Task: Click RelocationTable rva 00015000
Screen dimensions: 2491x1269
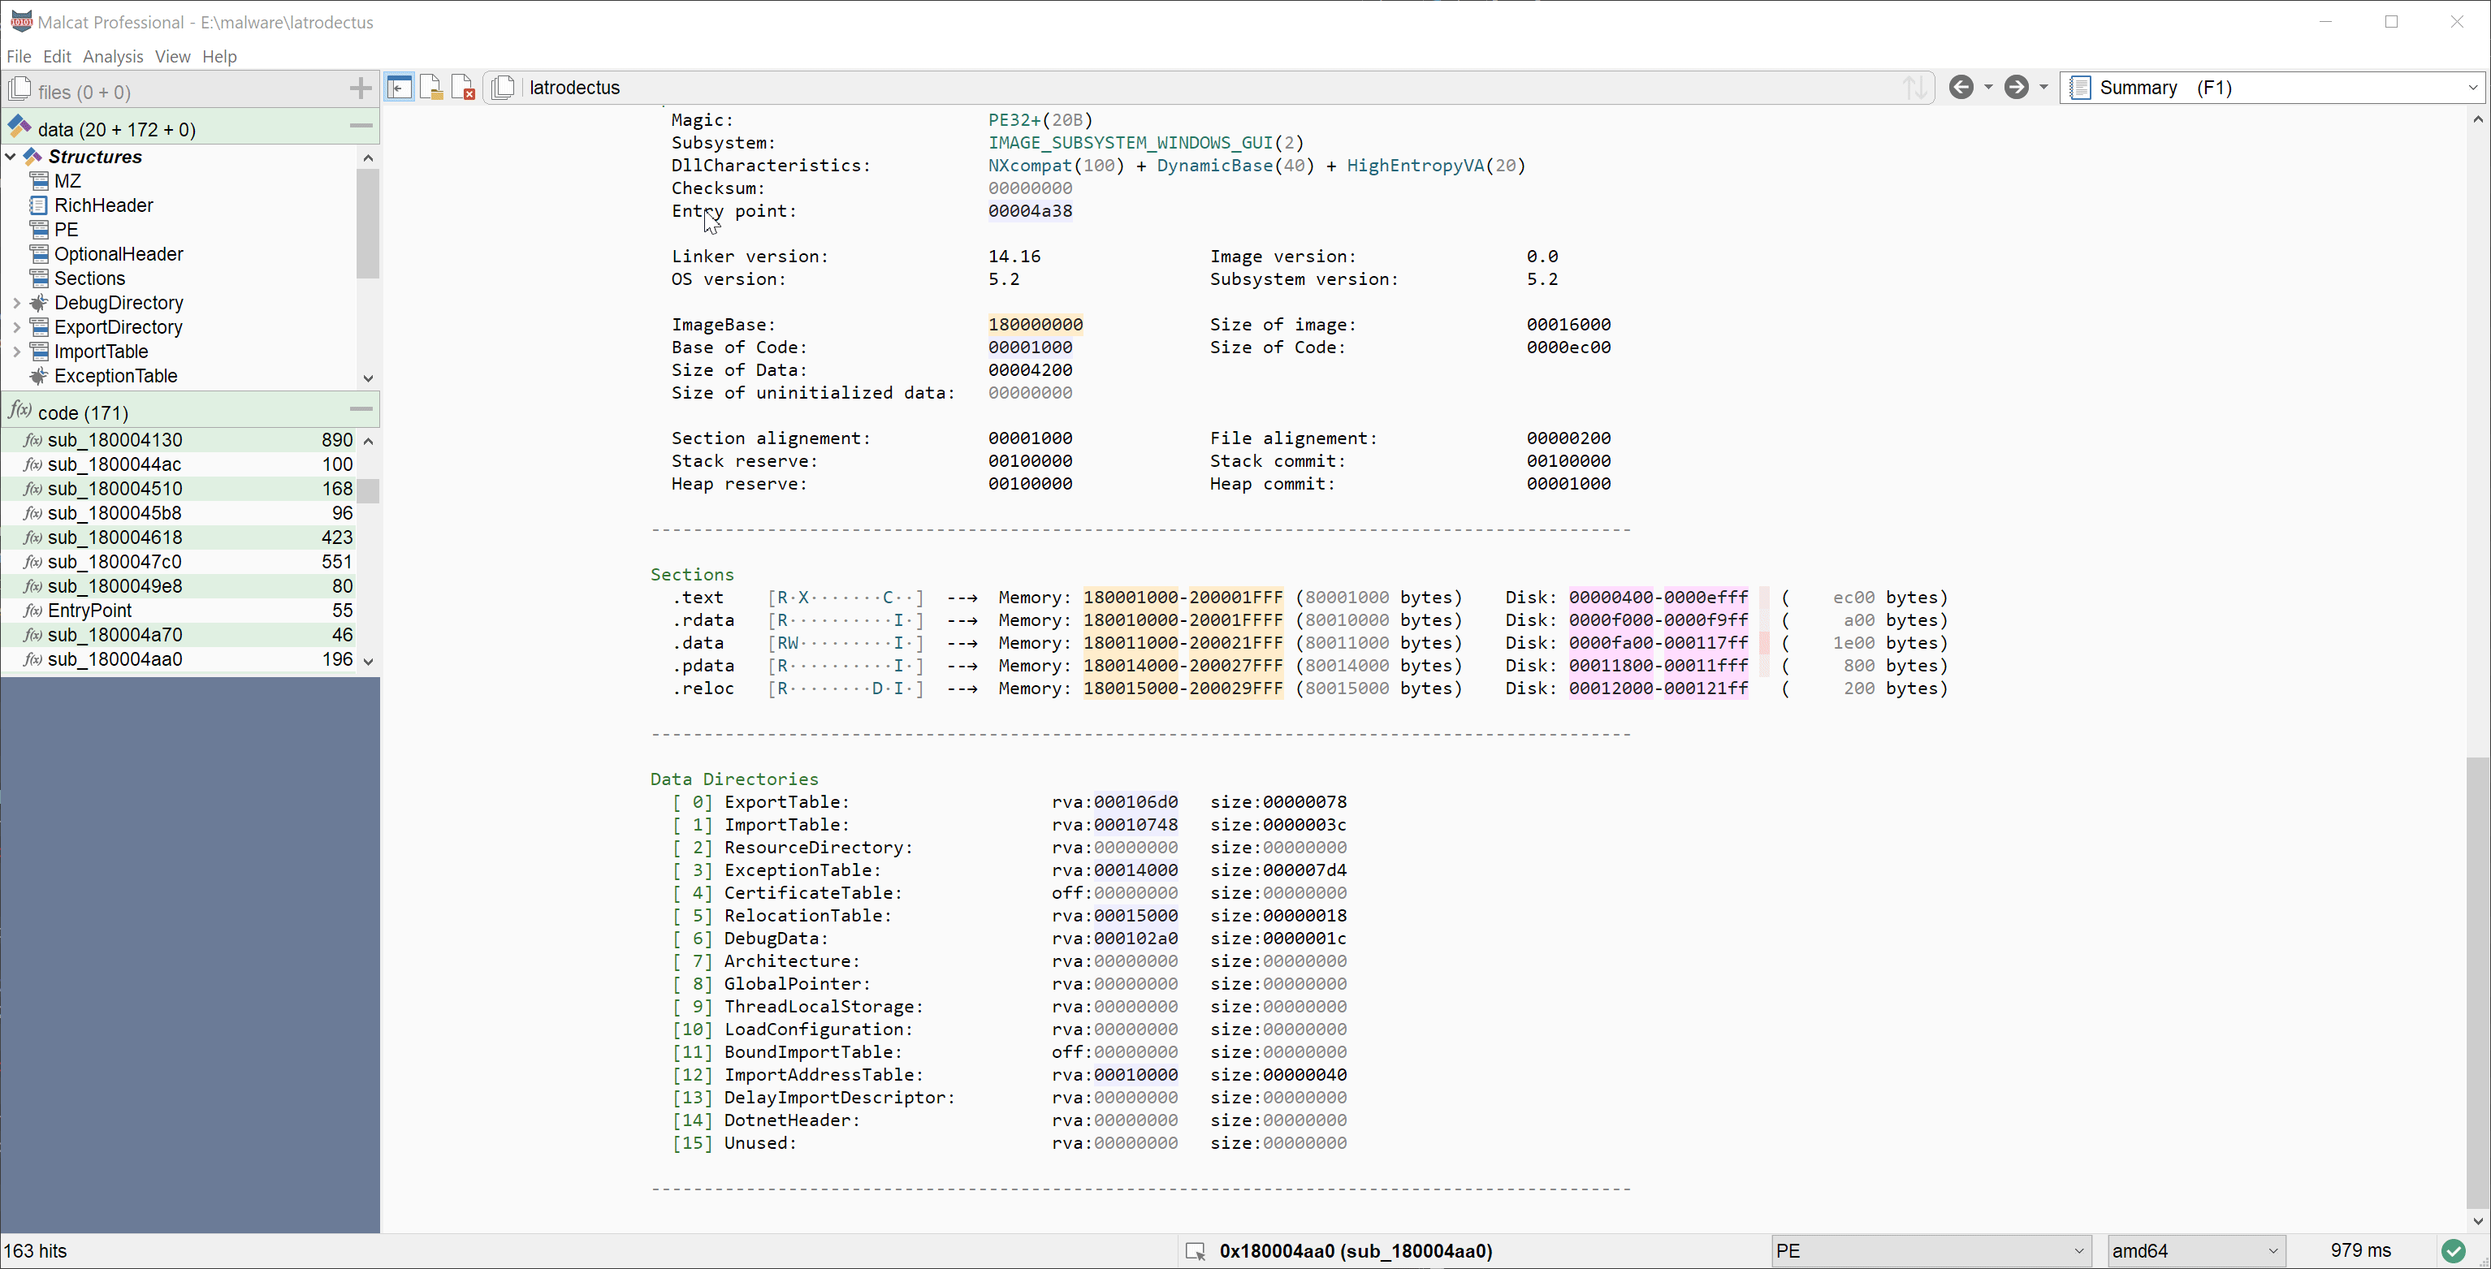Action: click(1136, 915)
